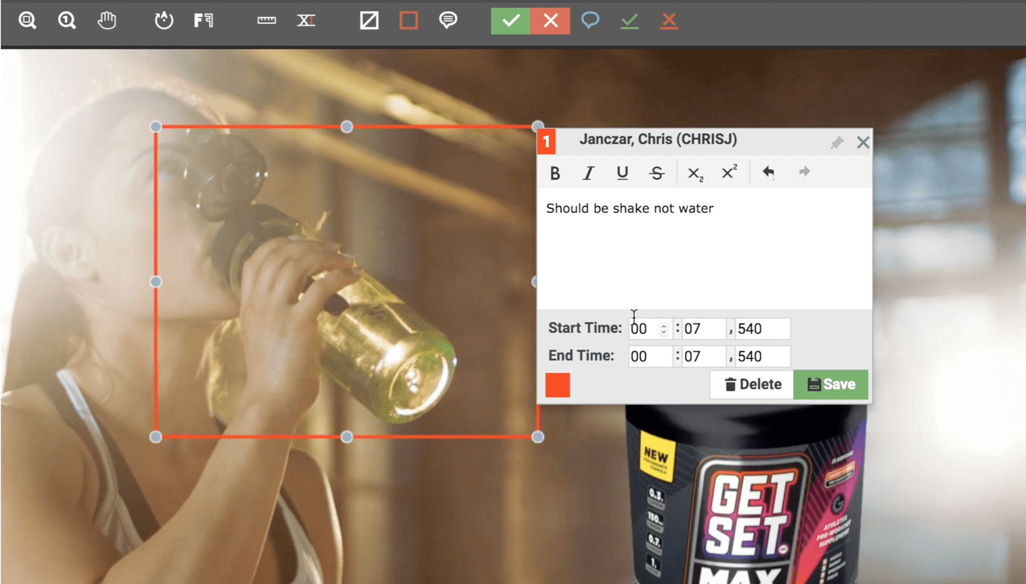Click the small orange reject X icon
The height and width of the screenshot is (584, 1026).
tap(669, 20)
